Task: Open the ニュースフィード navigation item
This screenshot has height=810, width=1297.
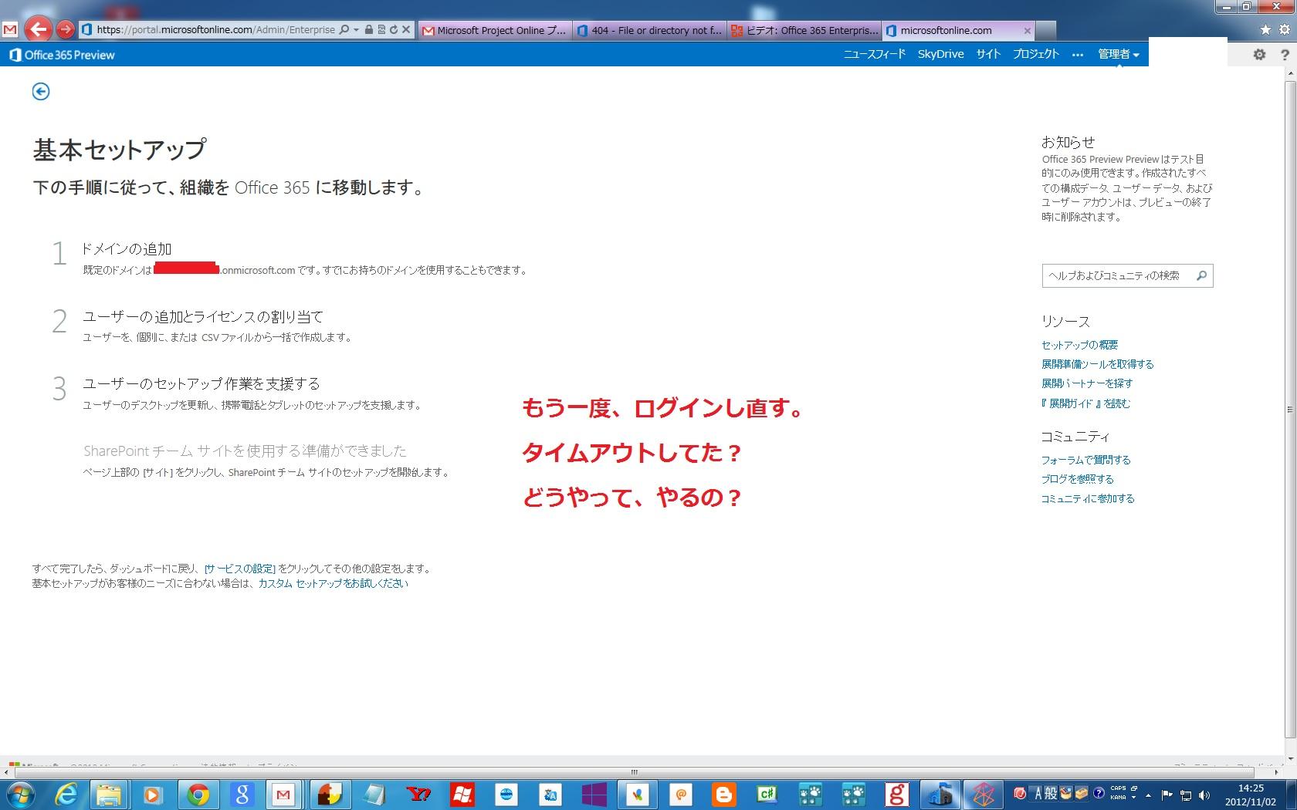Action: pos(874,54)
